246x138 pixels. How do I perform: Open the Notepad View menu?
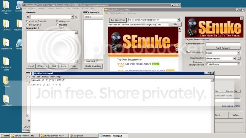pyautogui.click(x=53, y=77)
